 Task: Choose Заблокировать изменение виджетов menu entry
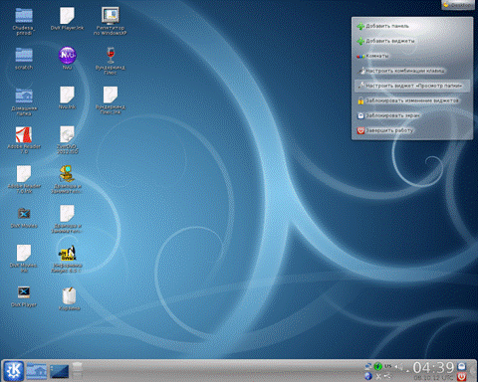point(412,100)
